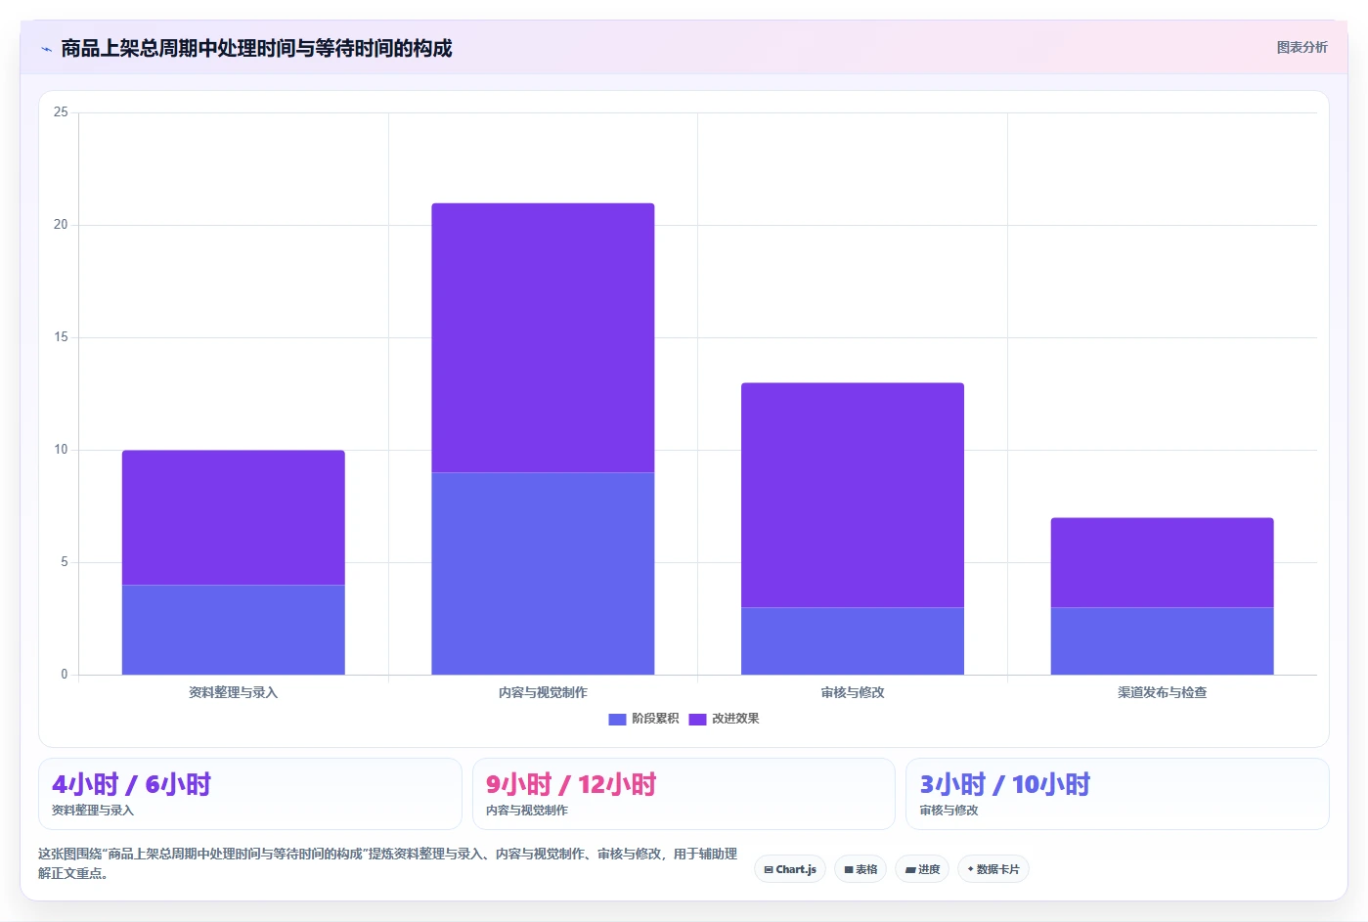Click the y-axis tick value 5
Viewport: 1368px width, 922px height.
tap(65, 562)
